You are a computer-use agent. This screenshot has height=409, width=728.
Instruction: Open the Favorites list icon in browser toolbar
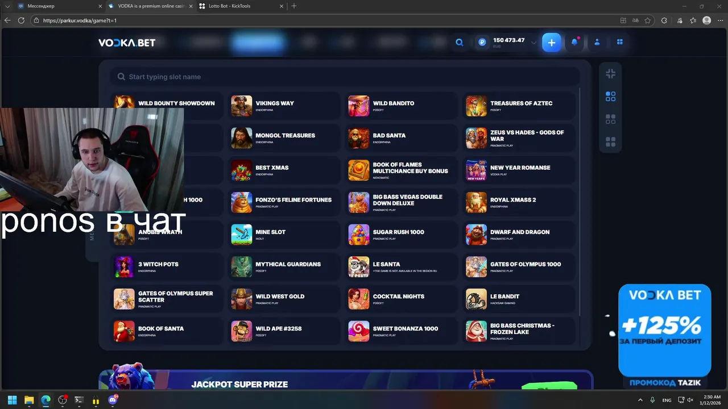693,20
